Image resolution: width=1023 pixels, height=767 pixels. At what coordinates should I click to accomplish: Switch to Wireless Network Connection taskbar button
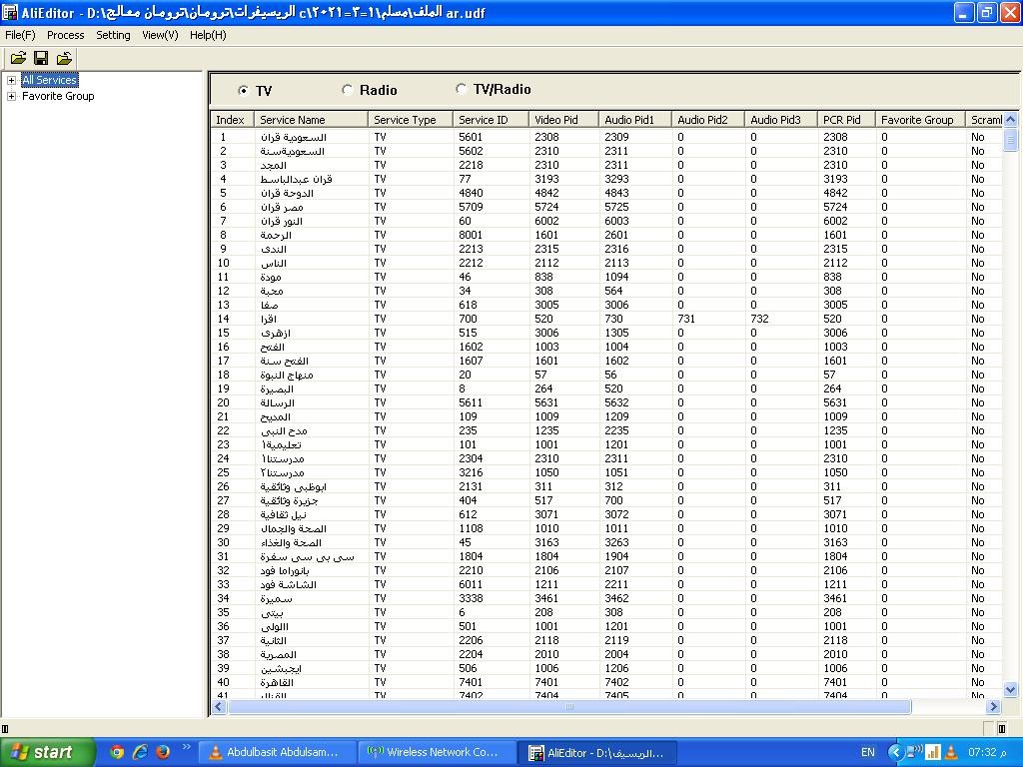point(437,752)
